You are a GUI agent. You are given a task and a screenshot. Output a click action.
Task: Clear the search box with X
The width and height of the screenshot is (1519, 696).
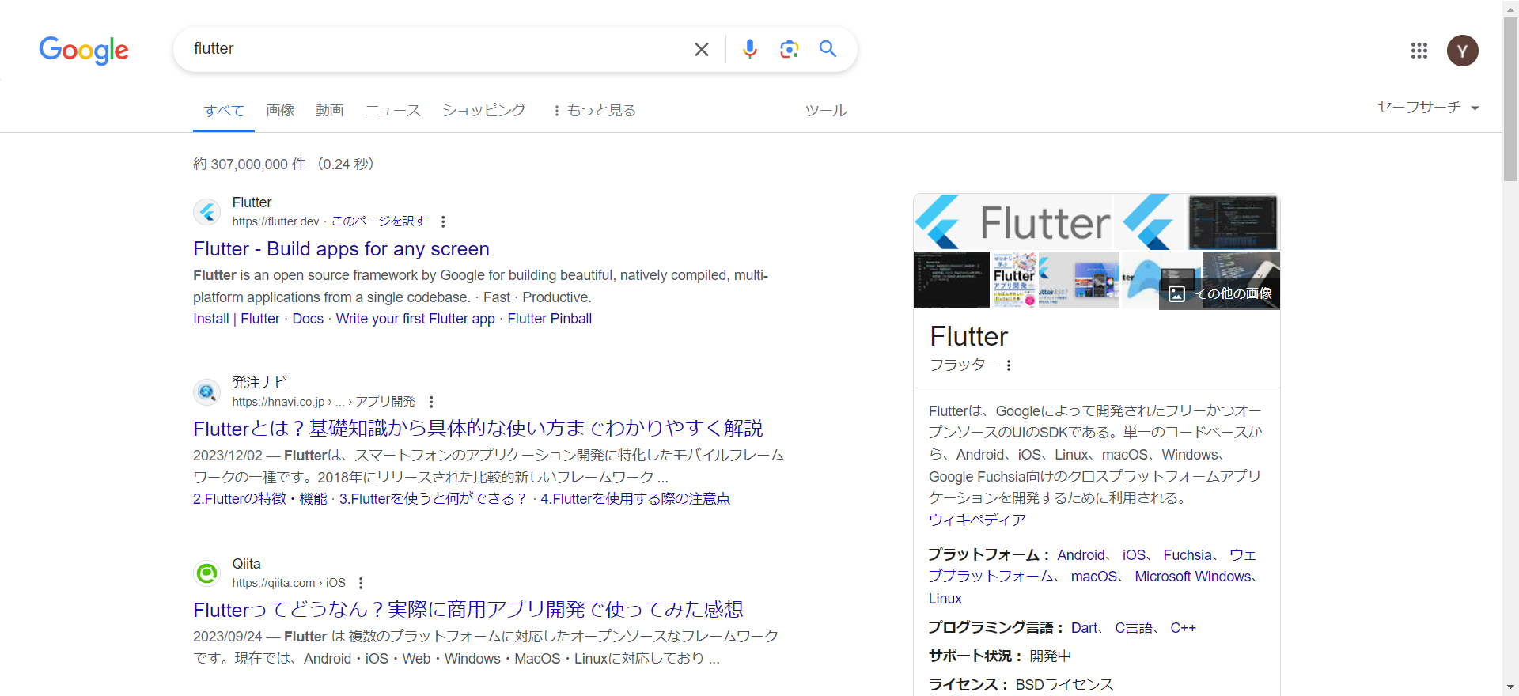click(x=701, y=49)
